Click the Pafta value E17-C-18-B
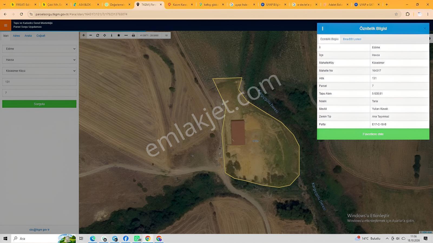Viewport: 433px width, 243px height. point(379,124)
